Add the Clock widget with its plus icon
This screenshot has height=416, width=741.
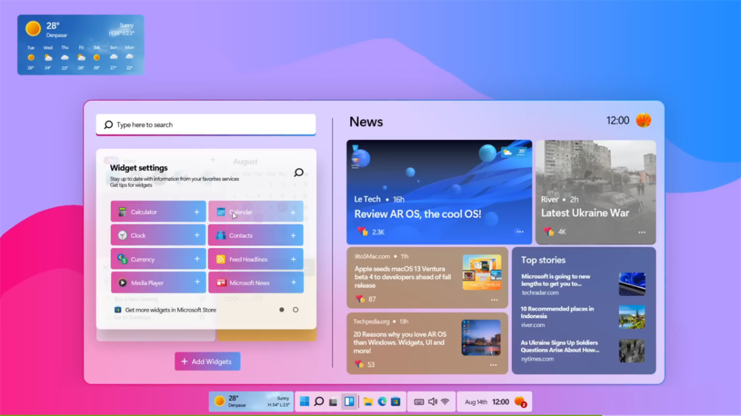click(x=197, y=235)
